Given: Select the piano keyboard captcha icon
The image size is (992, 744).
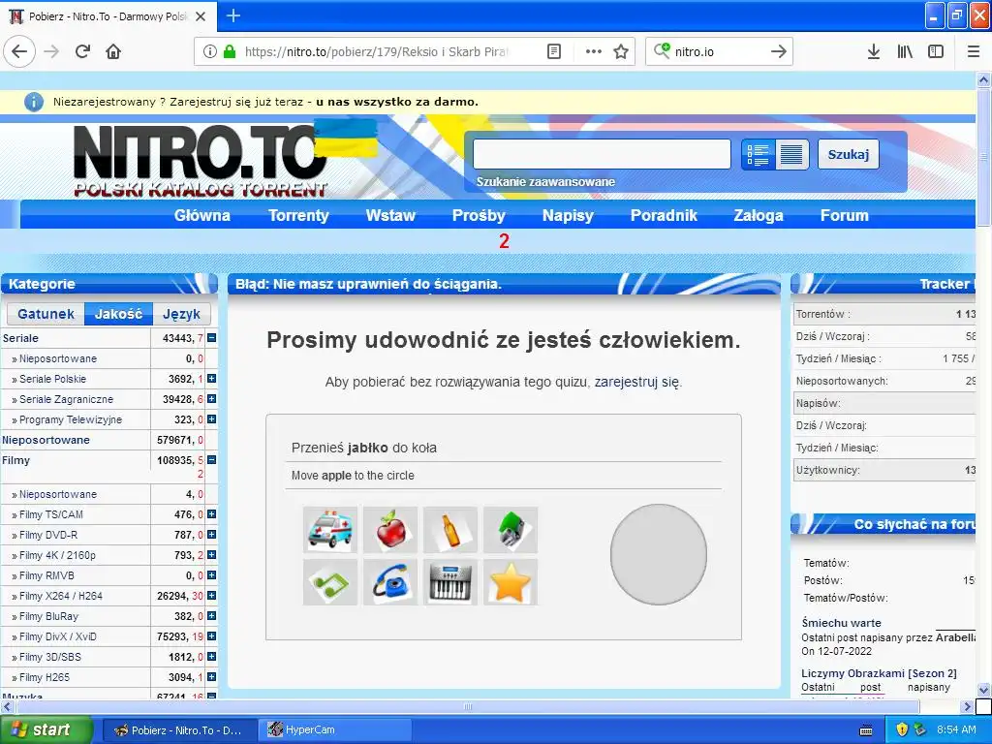Looking at the screenshot, I should point(450,582).
